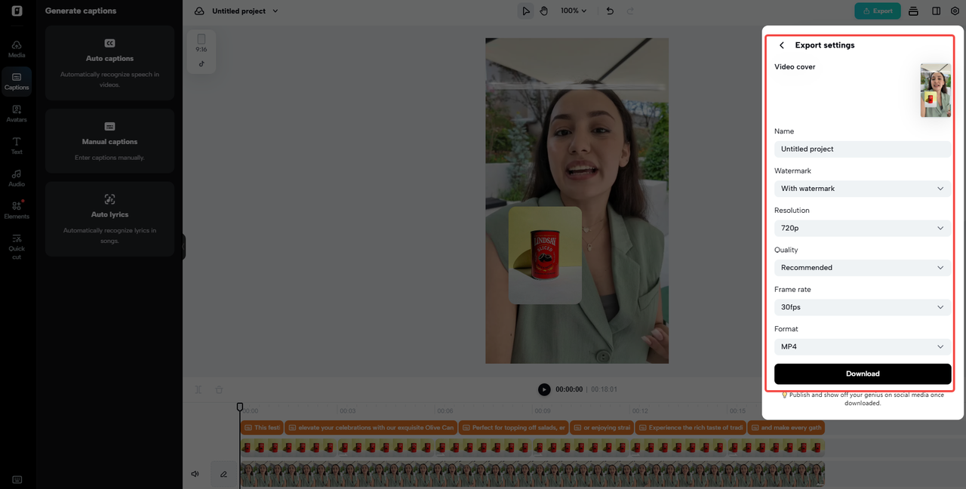Select Manual captions option
Viewport: 966px width, 489px height.
coord(109,140)
